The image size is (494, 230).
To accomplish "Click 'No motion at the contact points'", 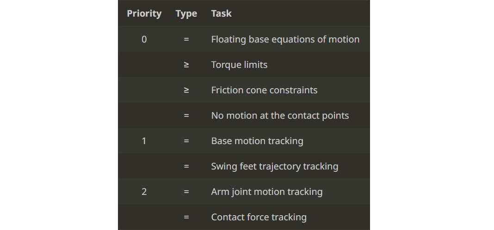I will coord(280,115).
